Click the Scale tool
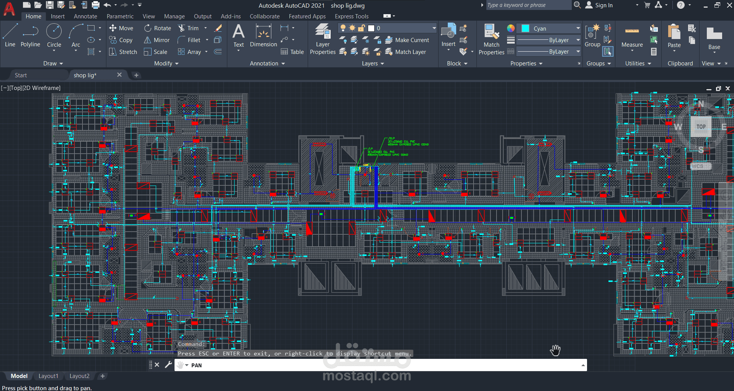 coord(155,52)
